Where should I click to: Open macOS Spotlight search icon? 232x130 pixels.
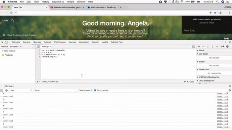(217, 2)
